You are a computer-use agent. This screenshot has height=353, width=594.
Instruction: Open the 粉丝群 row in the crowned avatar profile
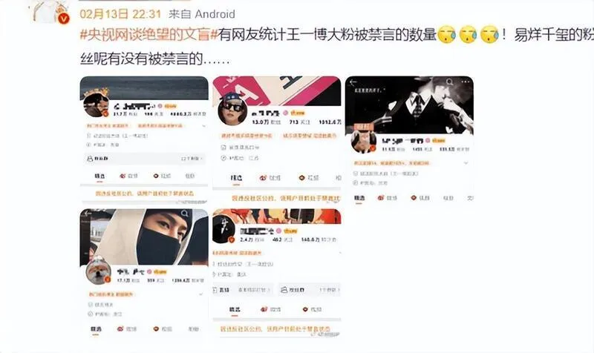click(x=146, y=159)
